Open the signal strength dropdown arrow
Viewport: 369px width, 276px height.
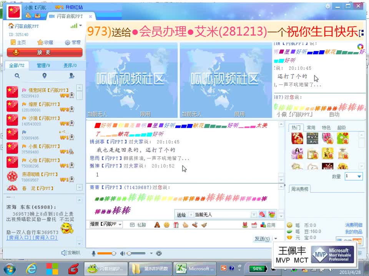click(81, 25)
